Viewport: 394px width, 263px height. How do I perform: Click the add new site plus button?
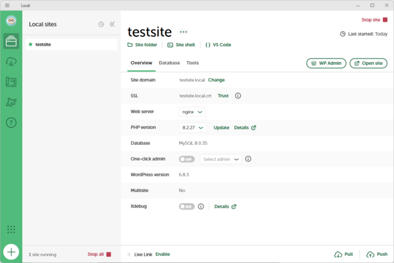click(11, 252)
